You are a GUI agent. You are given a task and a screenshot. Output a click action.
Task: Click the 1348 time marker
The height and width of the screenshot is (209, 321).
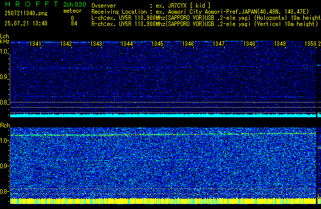pos(249,44)
